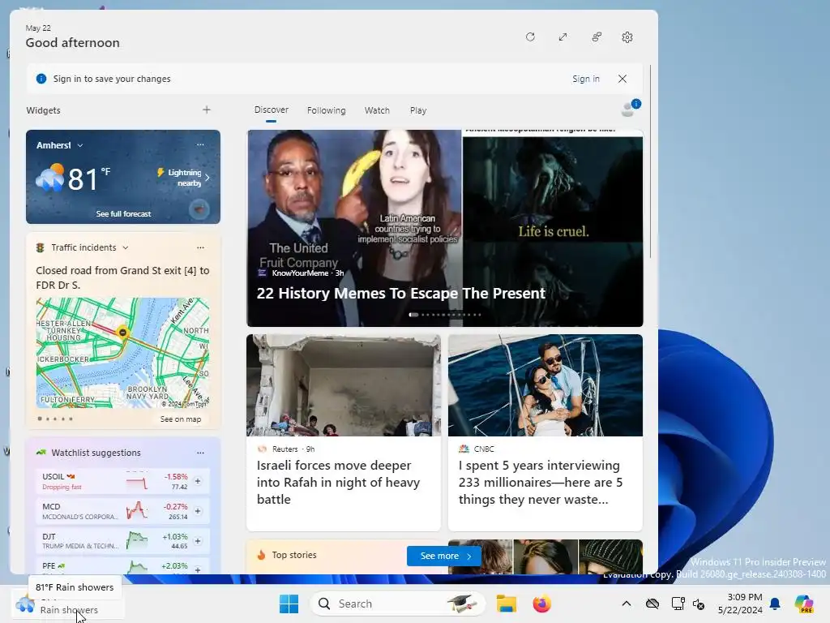Open weather widget more options
Screen dimensions: 830x623
(x=200, y=144)
